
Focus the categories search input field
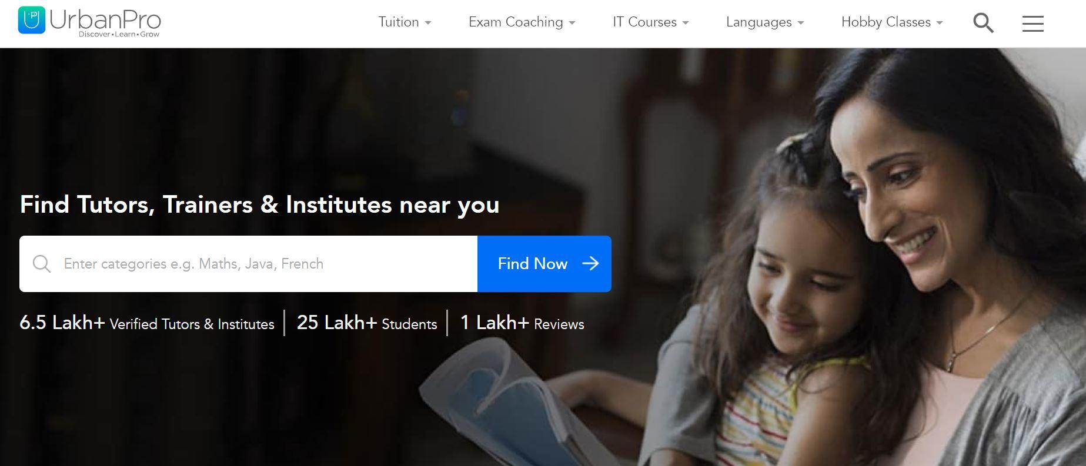(x=248, y=264)
